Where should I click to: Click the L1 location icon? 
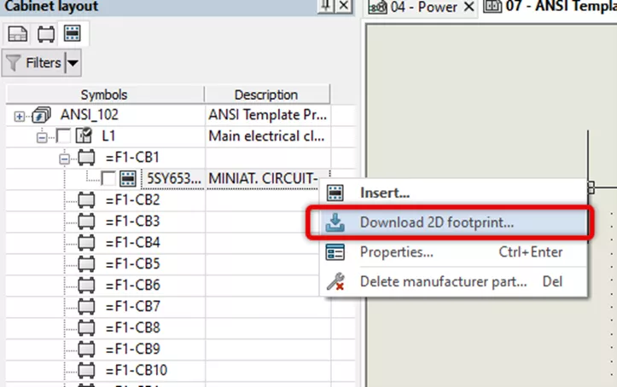point(85,136)
